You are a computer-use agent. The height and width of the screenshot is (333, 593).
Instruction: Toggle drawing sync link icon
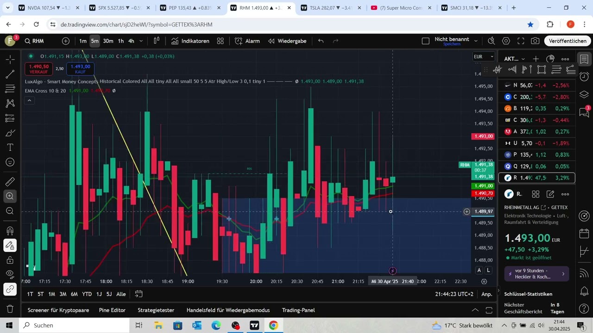pos(10,290)
